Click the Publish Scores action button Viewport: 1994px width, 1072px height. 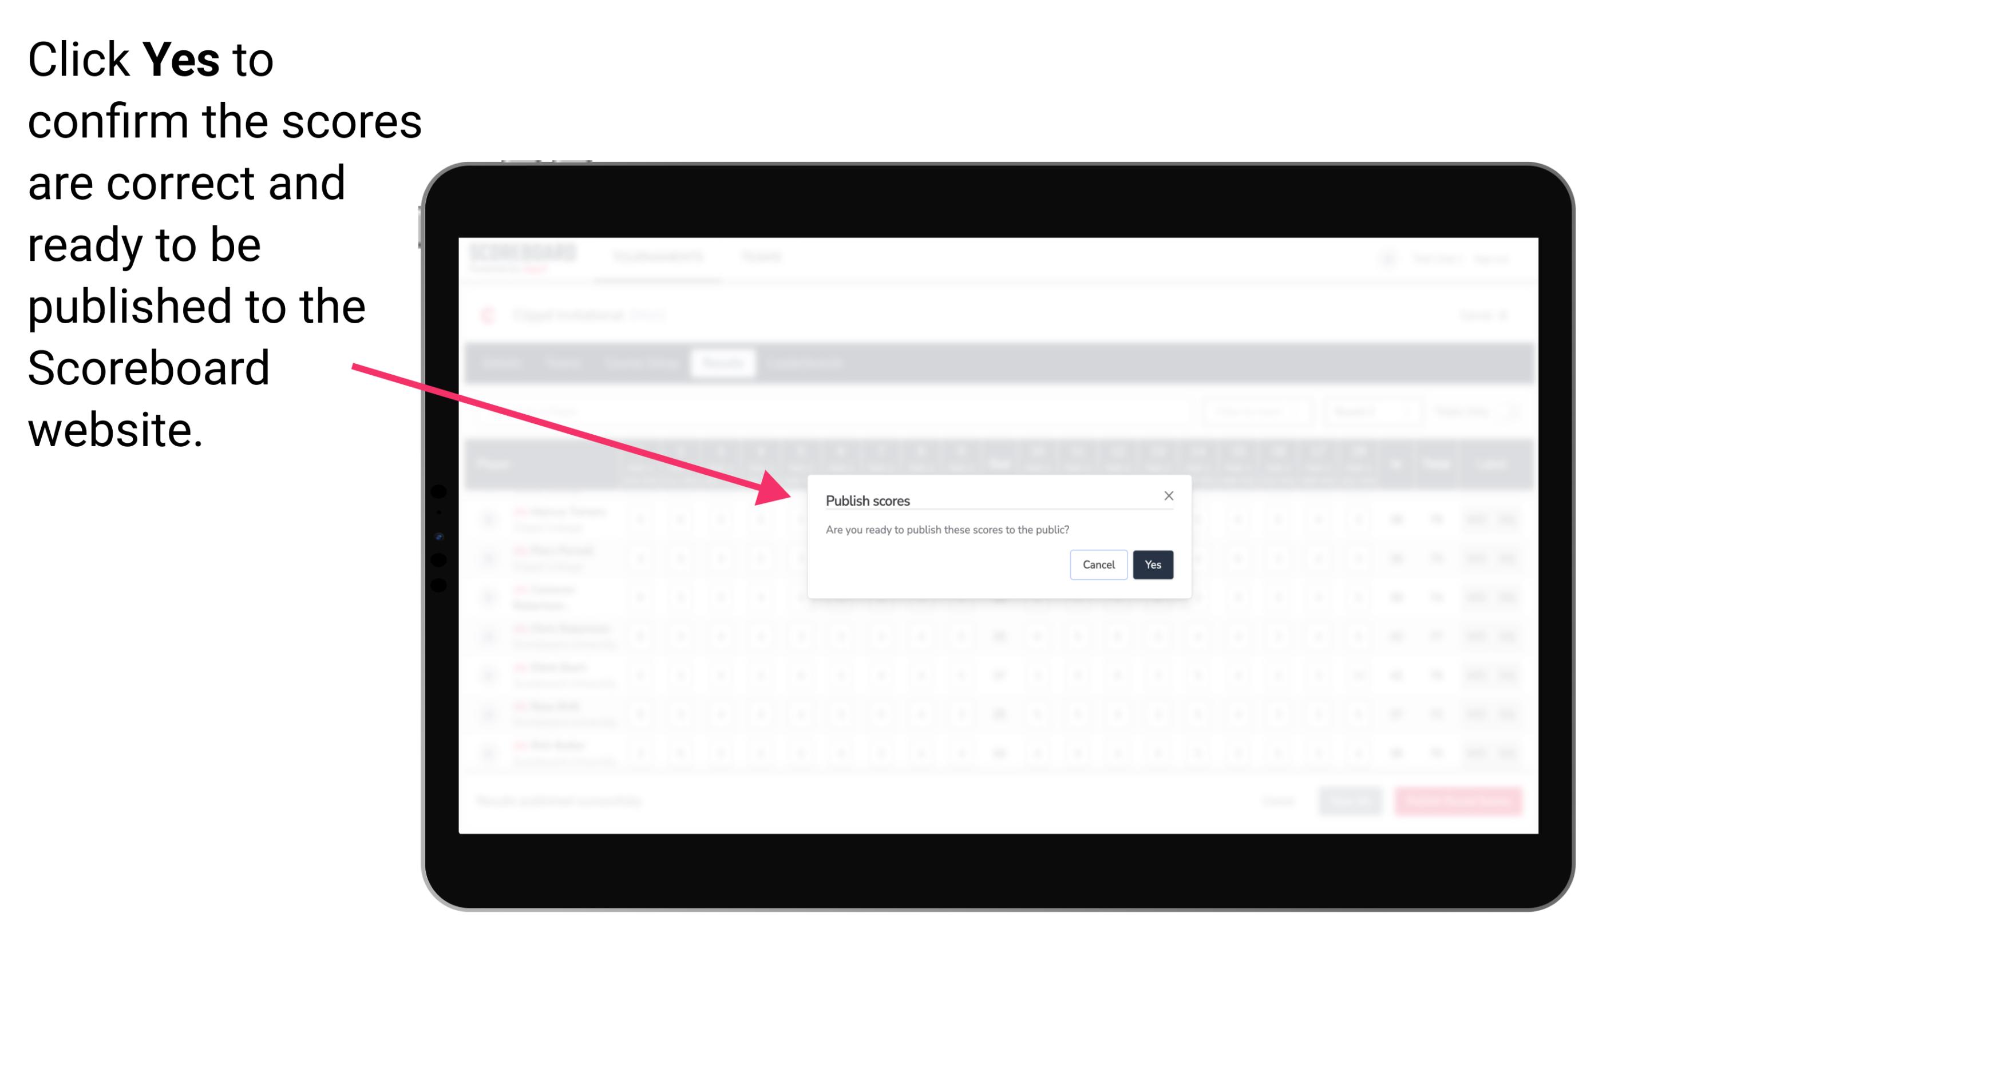1152,563
